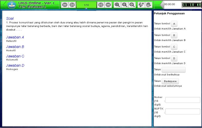The image size is (202, 128).
Task: Go to previous question arrow
Action: click(x=72, y=5)
